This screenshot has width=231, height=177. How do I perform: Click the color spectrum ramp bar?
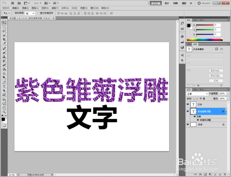[205, 40]
